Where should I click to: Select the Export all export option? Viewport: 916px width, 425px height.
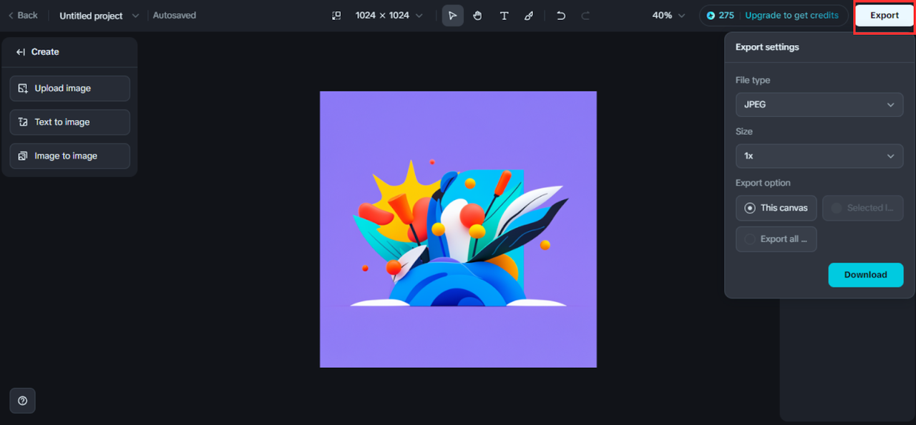(x=776, y=239)
